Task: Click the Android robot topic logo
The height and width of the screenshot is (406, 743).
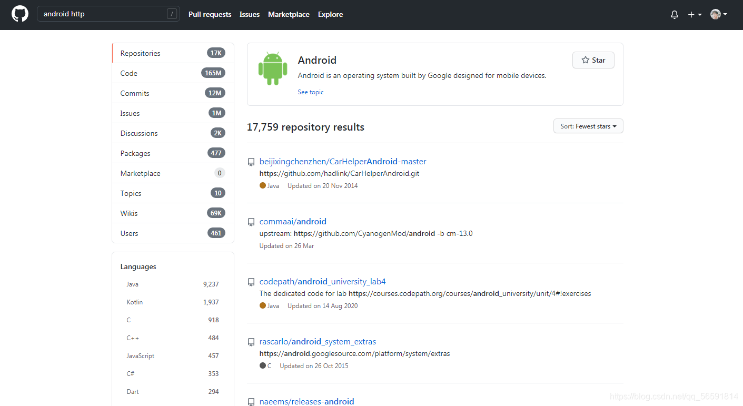Action: pos(273,69)
